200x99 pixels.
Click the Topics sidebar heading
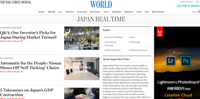coord(106,30)
